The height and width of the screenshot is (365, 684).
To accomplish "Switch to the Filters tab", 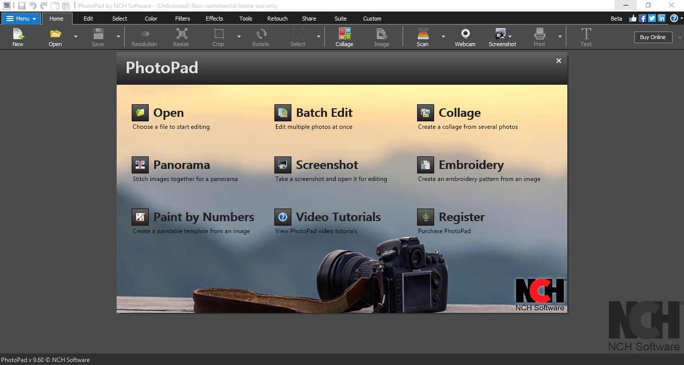I will click(x=182, y=19).
